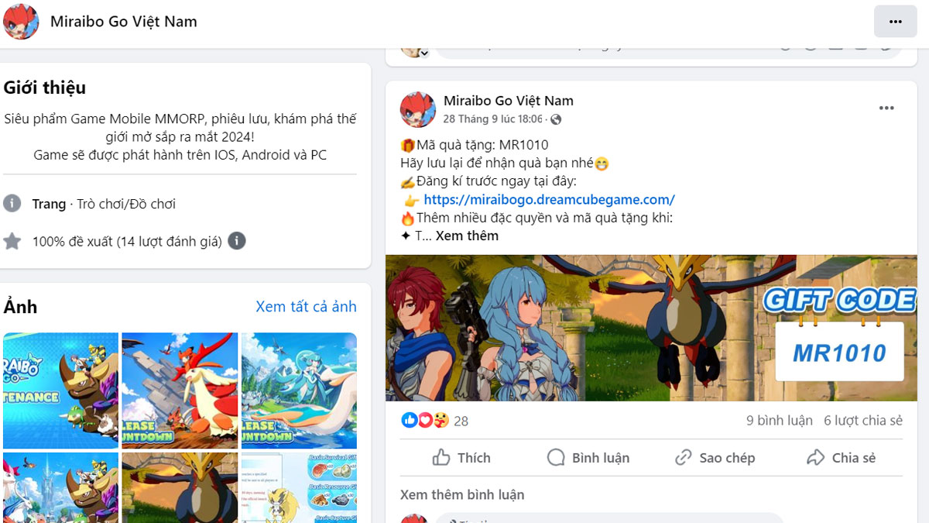This screenshot has height=523, width=929.
Task: Click the 9 bình luận count
Action: (x=780, y=421)
